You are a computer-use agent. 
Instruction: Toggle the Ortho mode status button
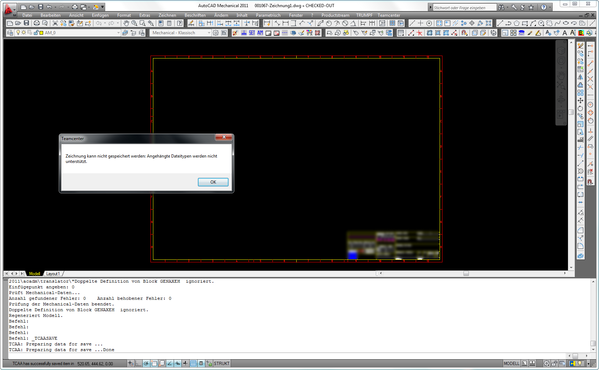click(138, 364)
